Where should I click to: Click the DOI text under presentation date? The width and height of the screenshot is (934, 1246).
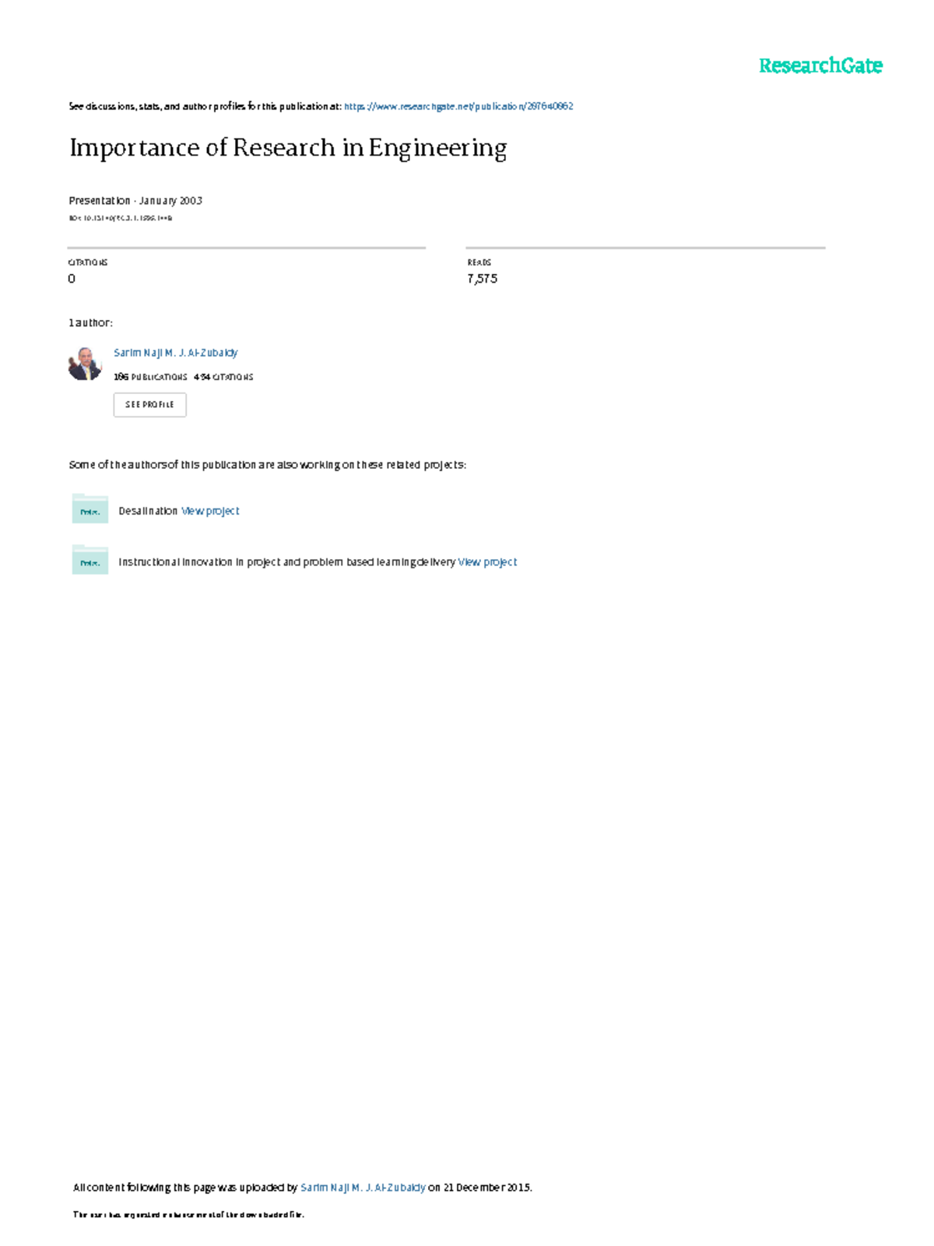[121, 218]
